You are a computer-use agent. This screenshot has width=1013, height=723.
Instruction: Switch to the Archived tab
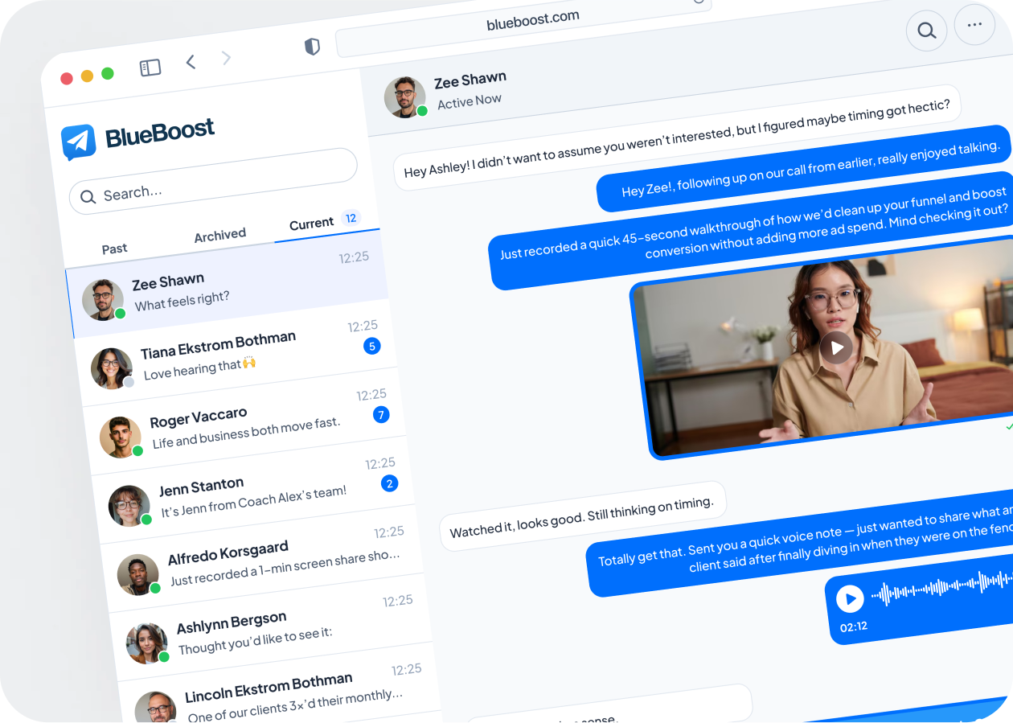click(x=219, y=235)
